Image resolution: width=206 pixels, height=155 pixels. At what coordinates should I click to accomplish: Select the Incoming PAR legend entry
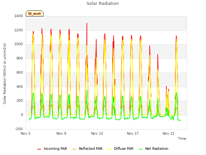(x=52, y=149)
